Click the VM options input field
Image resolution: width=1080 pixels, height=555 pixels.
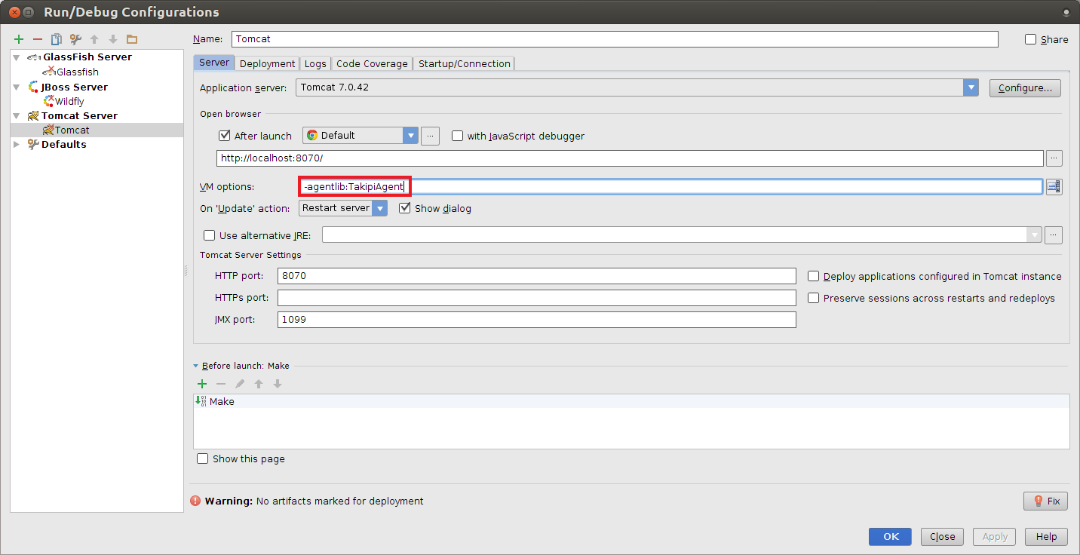coord(670,186)
